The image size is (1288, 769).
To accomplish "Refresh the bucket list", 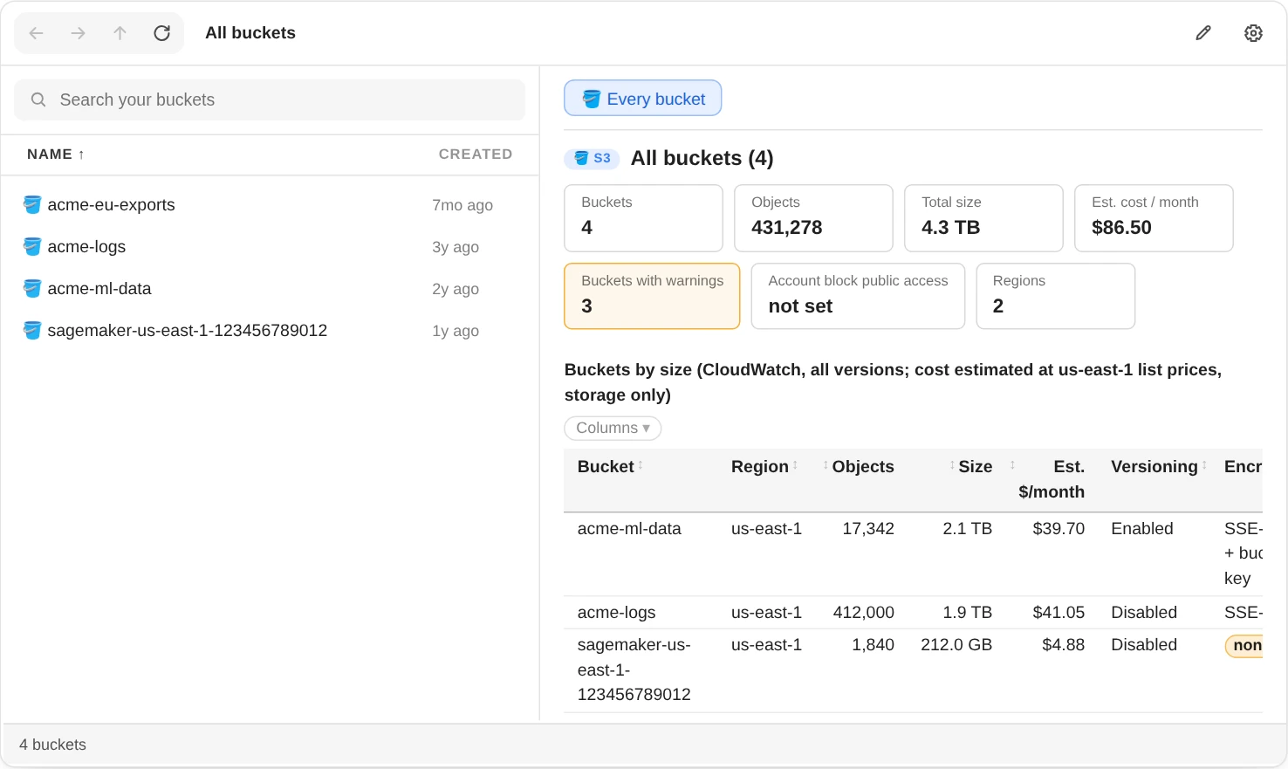I will click(162, 33).
